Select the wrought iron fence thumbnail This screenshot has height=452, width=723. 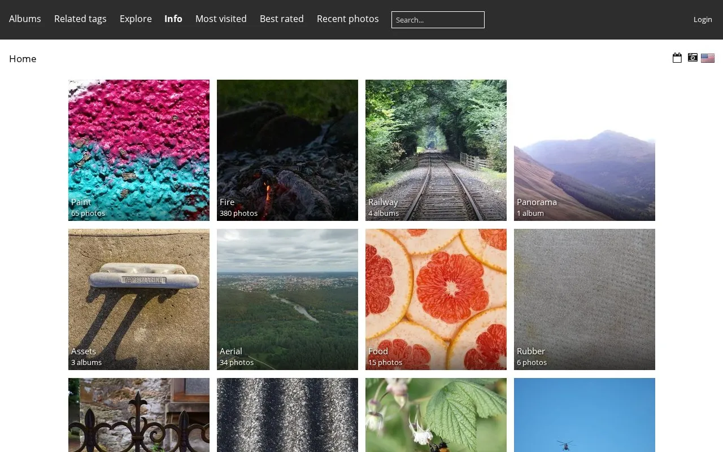(x=139, y=415)
